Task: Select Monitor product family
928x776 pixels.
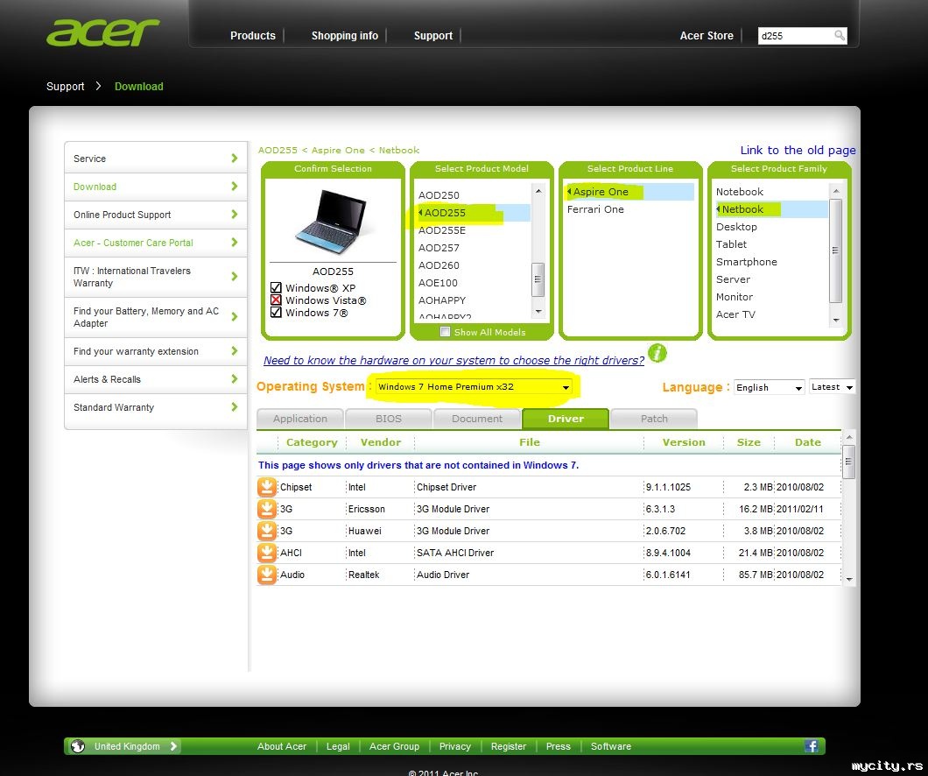Action: pyautogui.click(x=735, y=297)
